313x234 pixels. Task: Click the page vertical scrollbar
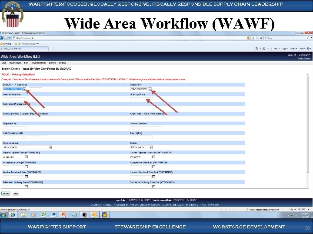point(307,130)
